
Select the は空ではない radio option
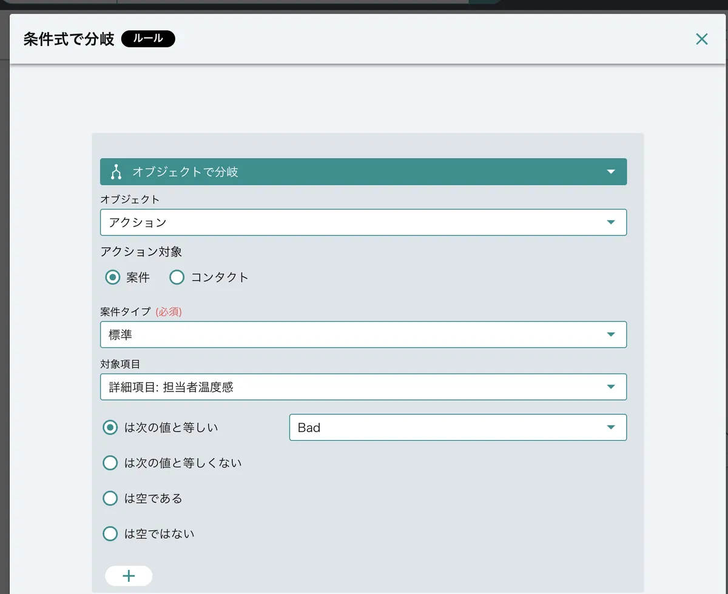(110, 534)
